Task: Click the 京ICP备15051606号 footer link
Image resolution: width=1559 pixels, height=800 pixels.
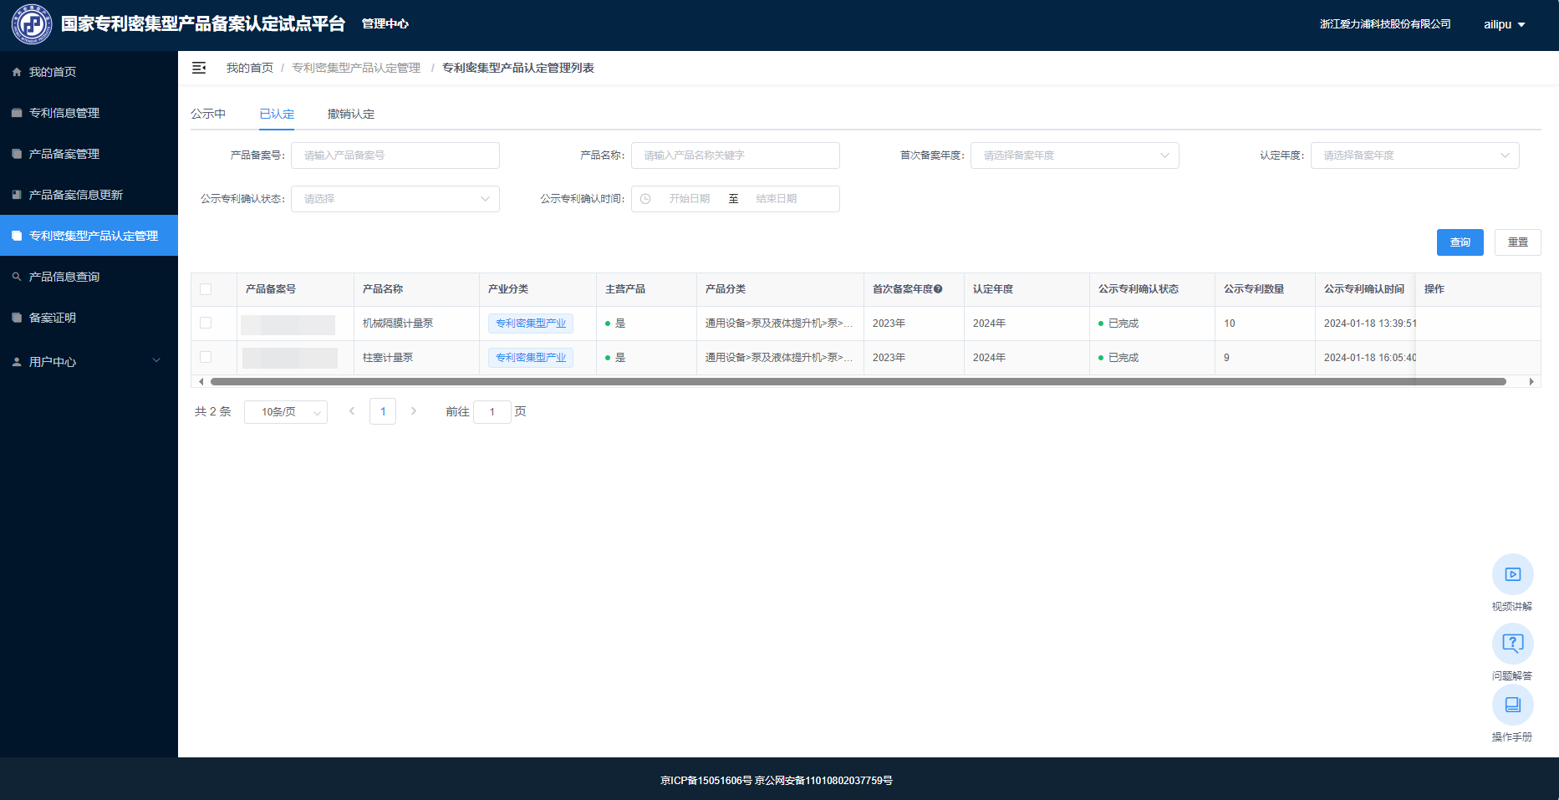Action: click(706, 781)
